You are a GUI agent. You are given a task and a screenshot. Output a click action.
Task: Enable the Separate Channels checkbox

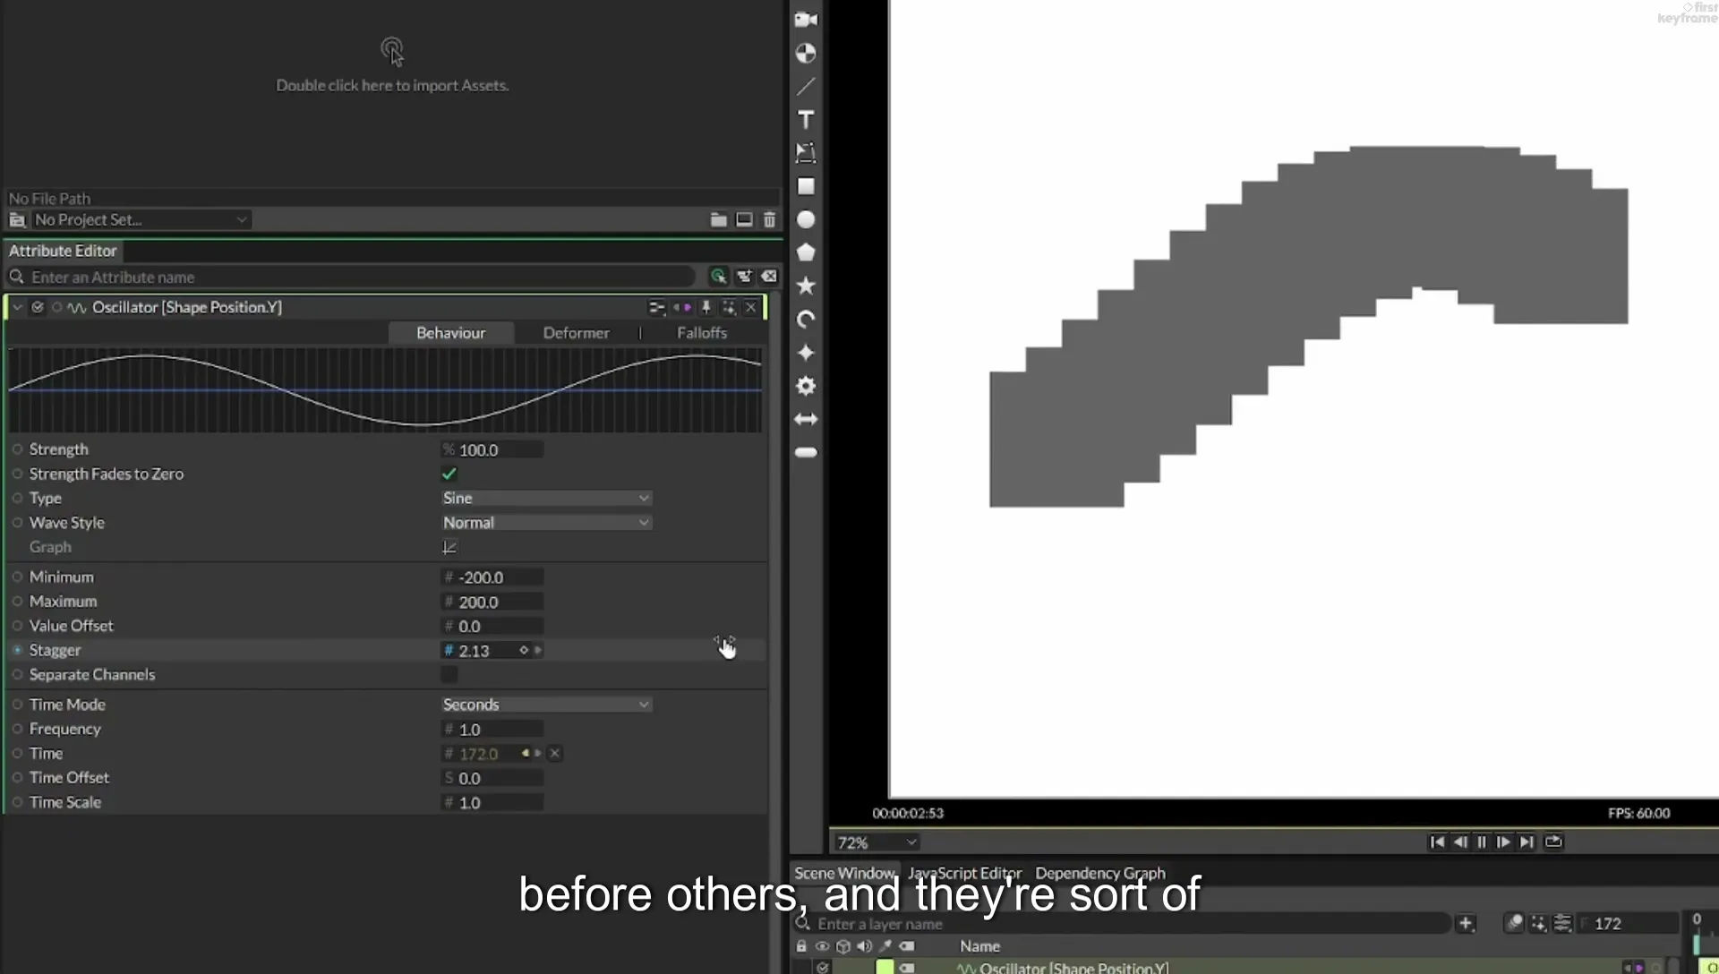point(449,674)
